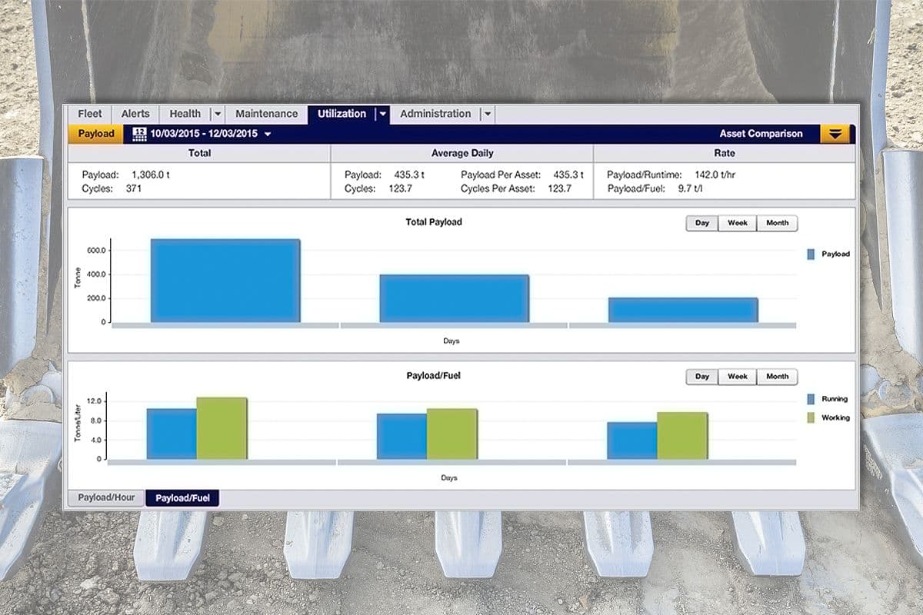Select the Fleet tab
The width and height of the screenshot is (923, 615).
[89, 113]
